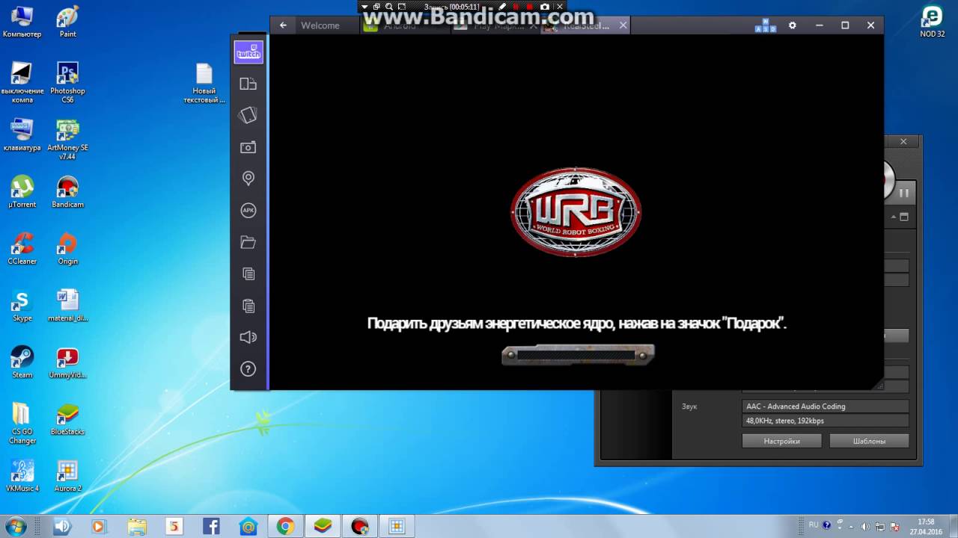
Task: Select the Aurora 2 desktop icon
Action: [67, 476]
